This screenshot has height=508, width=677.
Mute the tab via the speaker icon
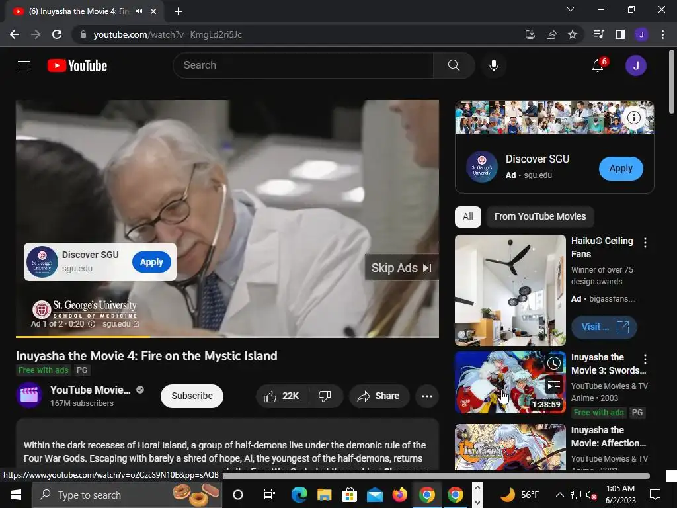click(139, 11)
